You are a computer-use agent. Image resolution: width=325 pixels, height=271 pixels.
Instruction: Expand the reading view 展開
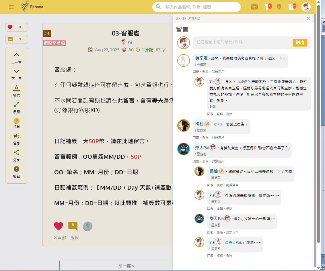point(17,108)
